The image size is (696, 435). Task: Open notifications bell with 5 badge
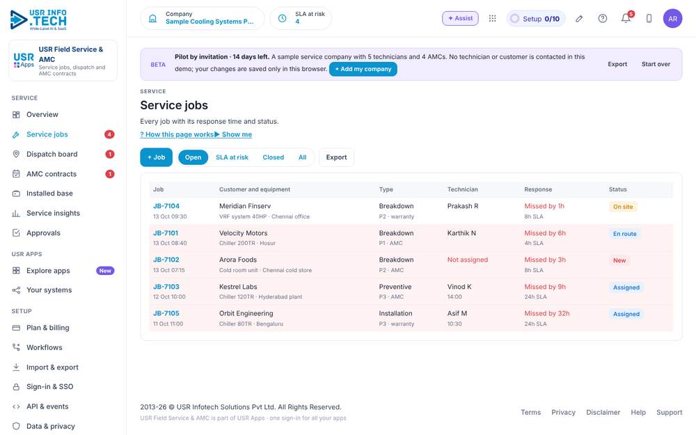(x=626, y=18)
